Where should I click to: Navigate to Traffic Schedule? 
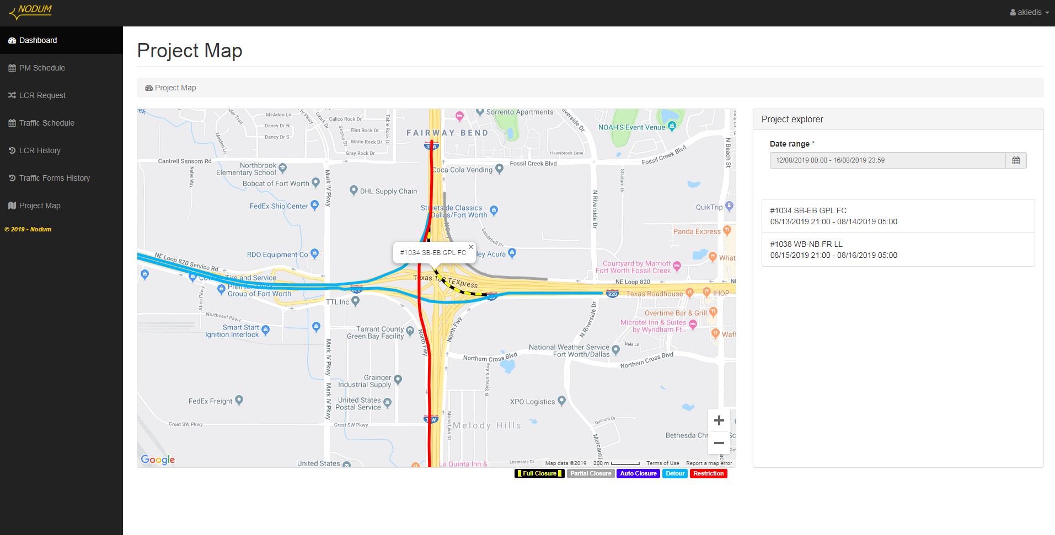tap(61, 123)
